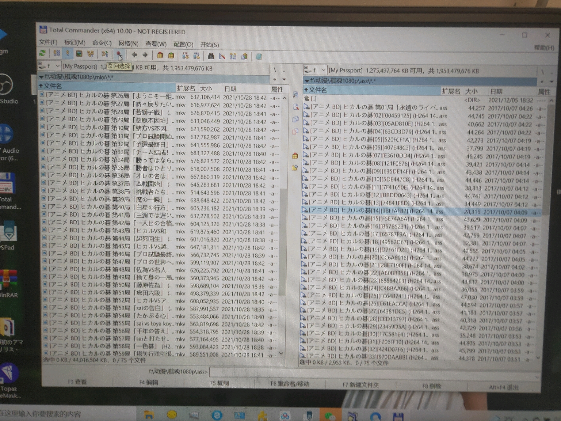Image resolution: width=561 pixels, height=421 pixels.
Task: Expand left panel directory history arrow
Action: coord(284,79)
